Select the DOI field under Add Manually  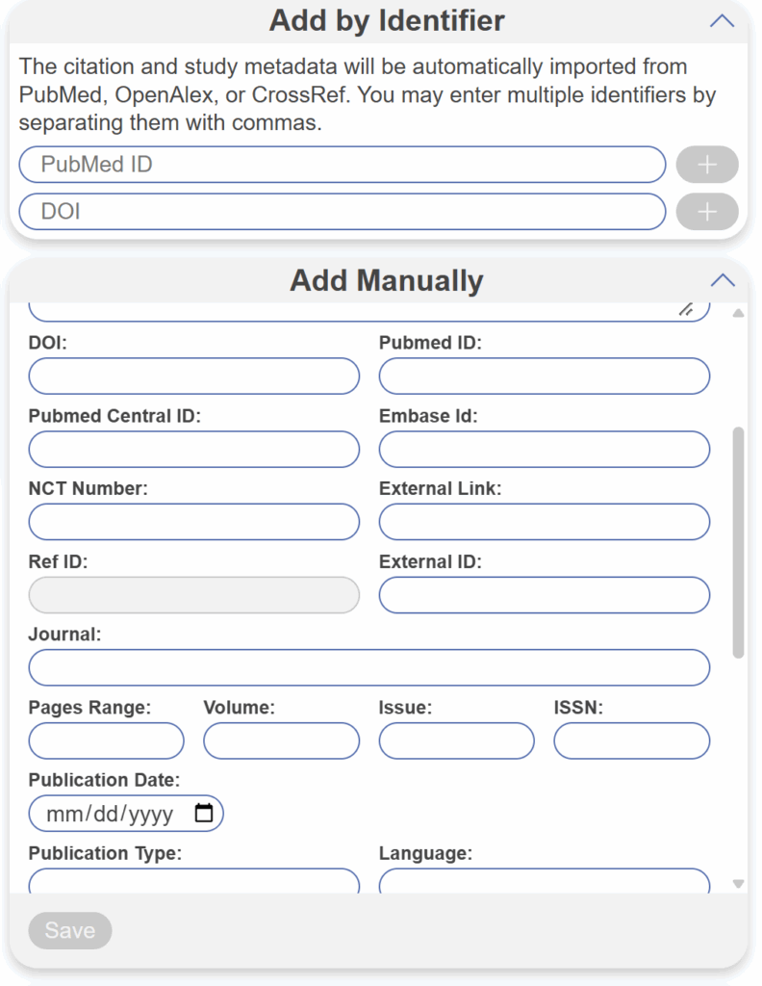click(x=192, y=376)
